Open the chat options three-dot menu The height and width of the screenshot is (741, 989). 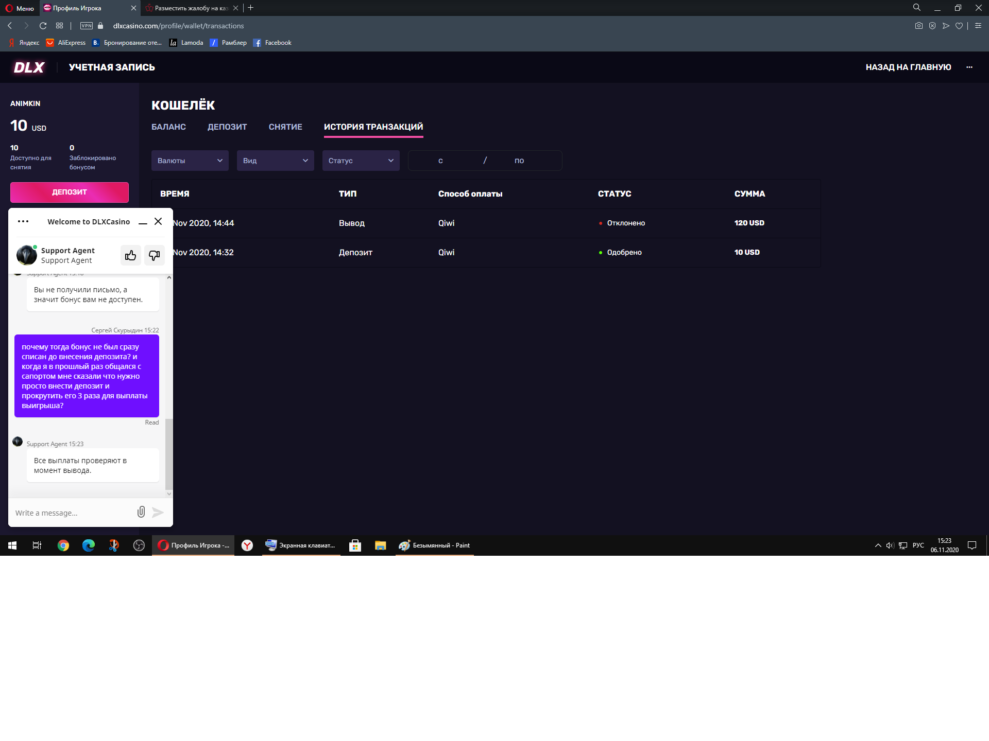point(23,222)
